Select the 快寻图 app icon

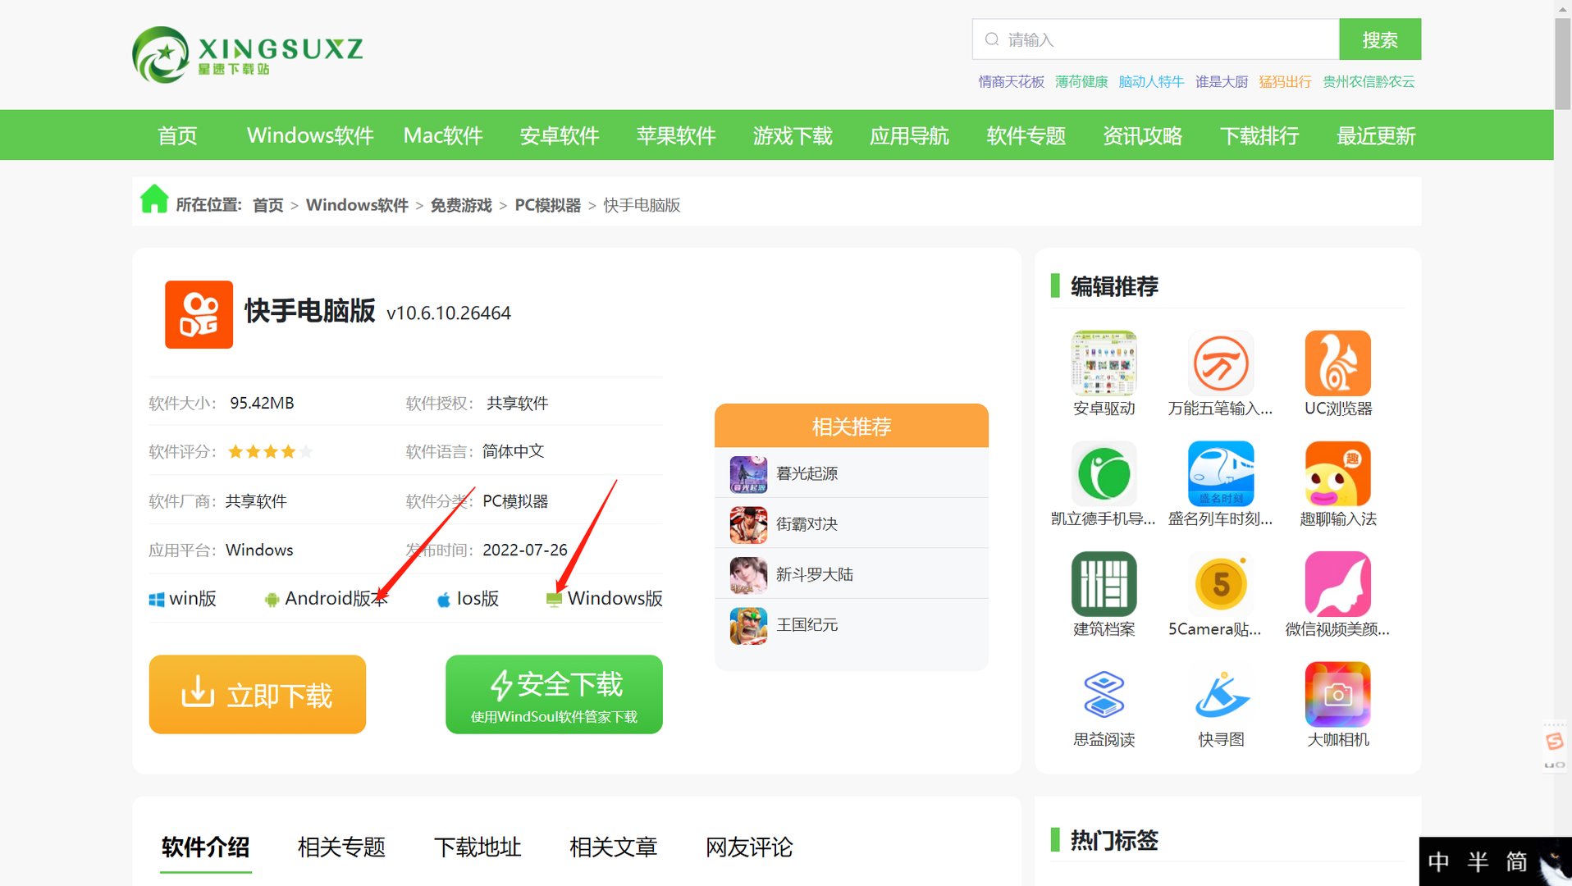point(1221,694)
